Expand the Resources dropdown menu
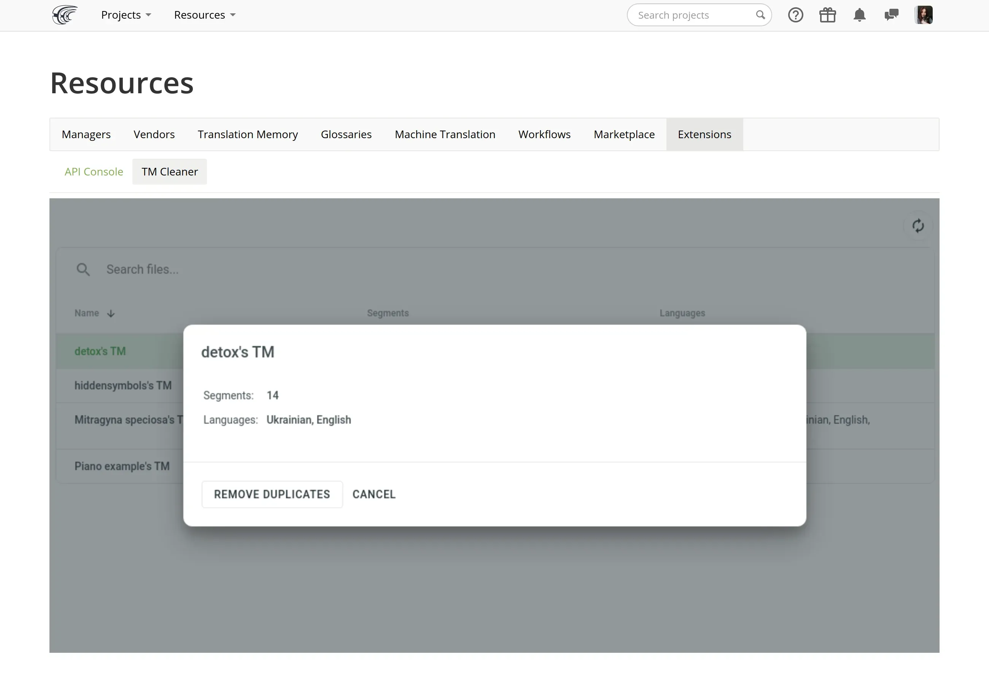Screen dimensions: 989x684 tap(205, 15)
